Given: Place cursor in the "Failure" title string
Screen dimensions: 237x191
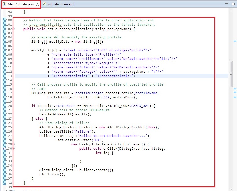Looking at the screenshot, I should (x=75, y=131).
